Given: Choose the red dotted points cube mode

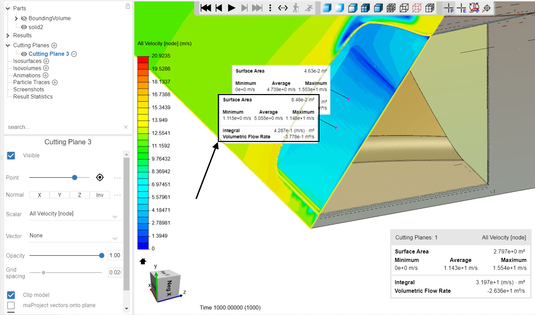Looking at the screenshot, I should [x=417, y=8].
